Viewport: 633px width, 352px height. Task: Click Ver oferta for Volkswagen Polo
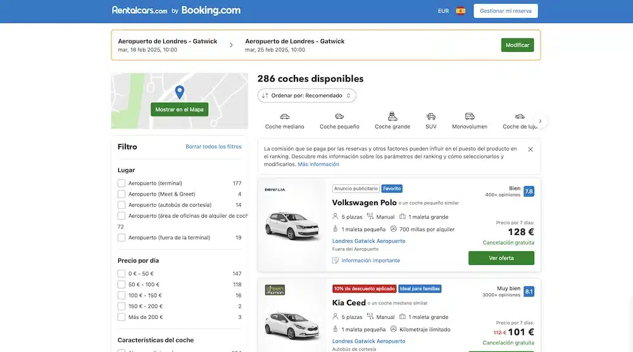click(x=501, y=258)
